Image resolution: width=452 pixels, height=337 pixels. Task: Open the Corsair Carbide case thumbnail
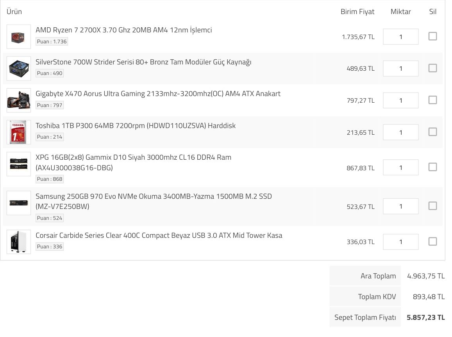19,242
